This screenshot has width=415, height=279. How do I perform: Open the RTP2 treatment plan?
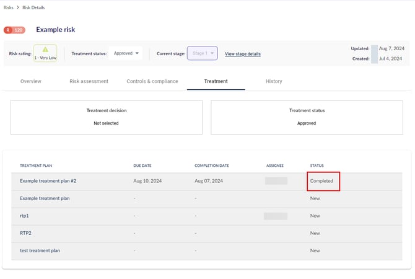(27, 233)
